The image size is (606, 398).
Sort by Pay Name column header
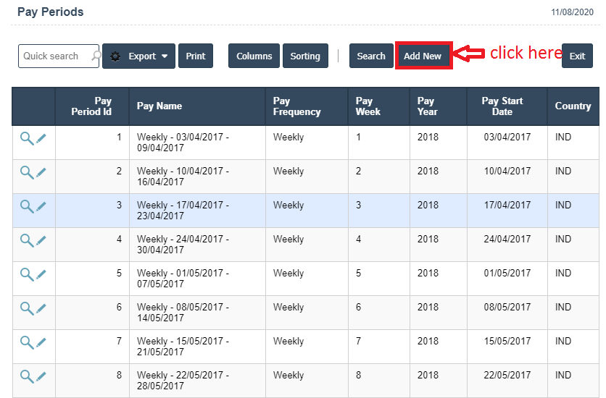[x=159, y=106]
